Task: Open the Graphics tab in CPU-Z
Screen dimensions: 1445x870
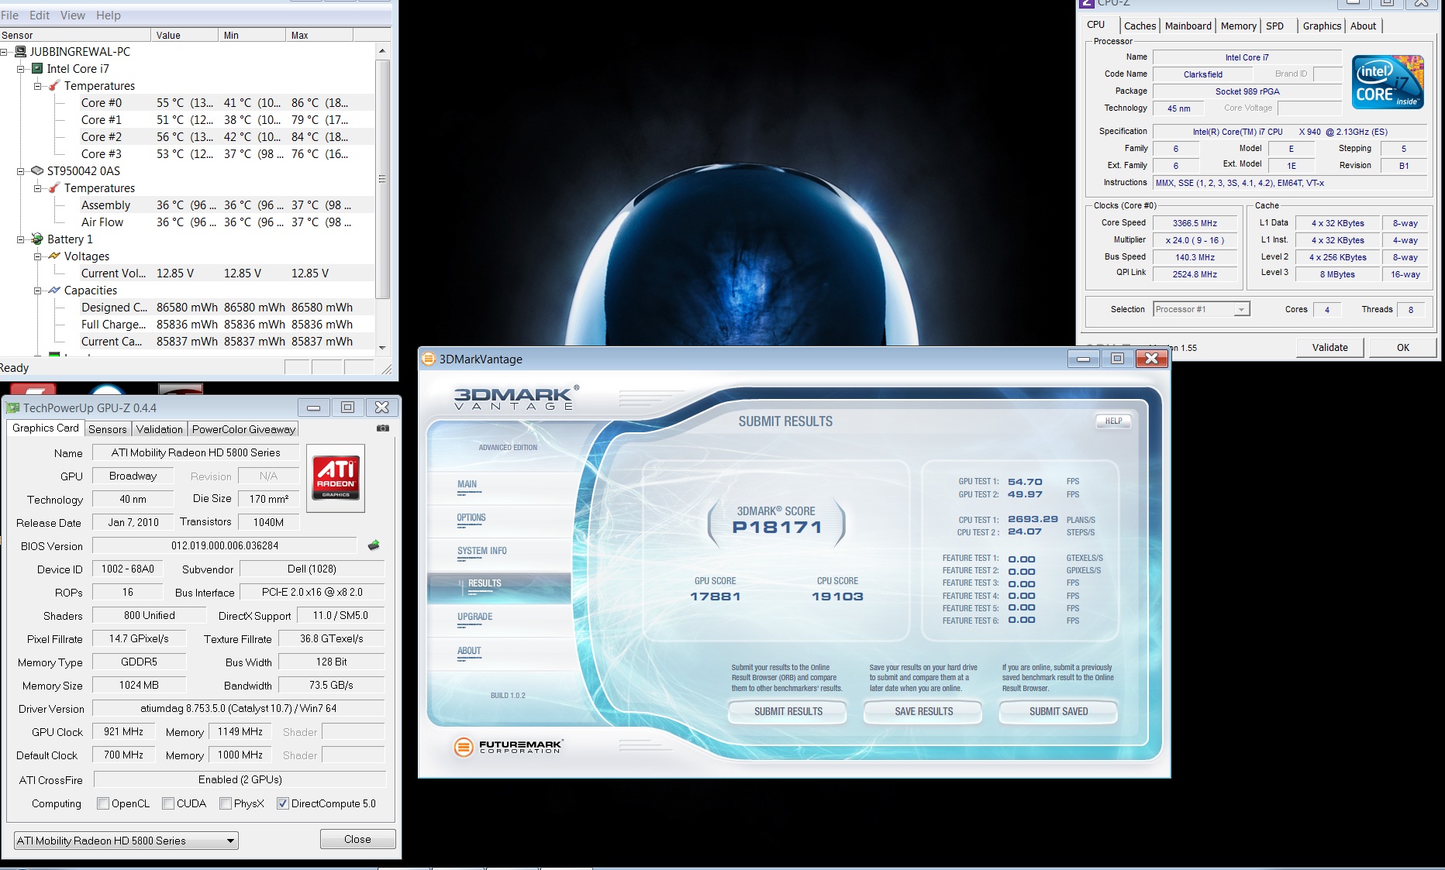Action: [1322, 26]
